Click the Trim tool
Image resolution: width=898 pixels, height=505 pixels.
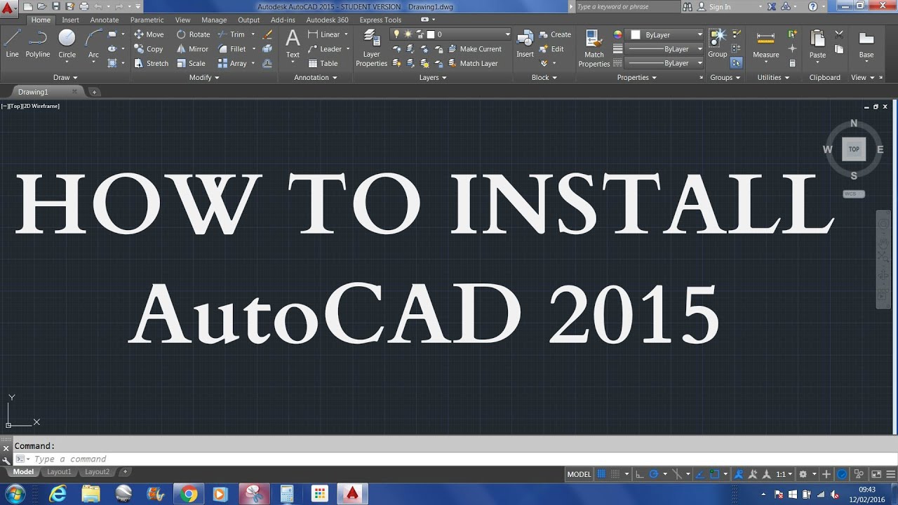click(231, 34)
